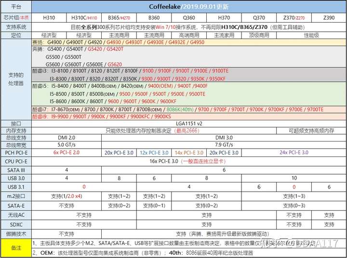This screenshot has width=347, height=258.
Task: Click the USB 3.1 row label
Action: (x=16, y=187)
